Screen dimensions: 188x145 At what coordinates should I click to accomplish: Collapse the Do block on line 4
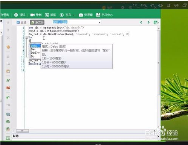26,38
